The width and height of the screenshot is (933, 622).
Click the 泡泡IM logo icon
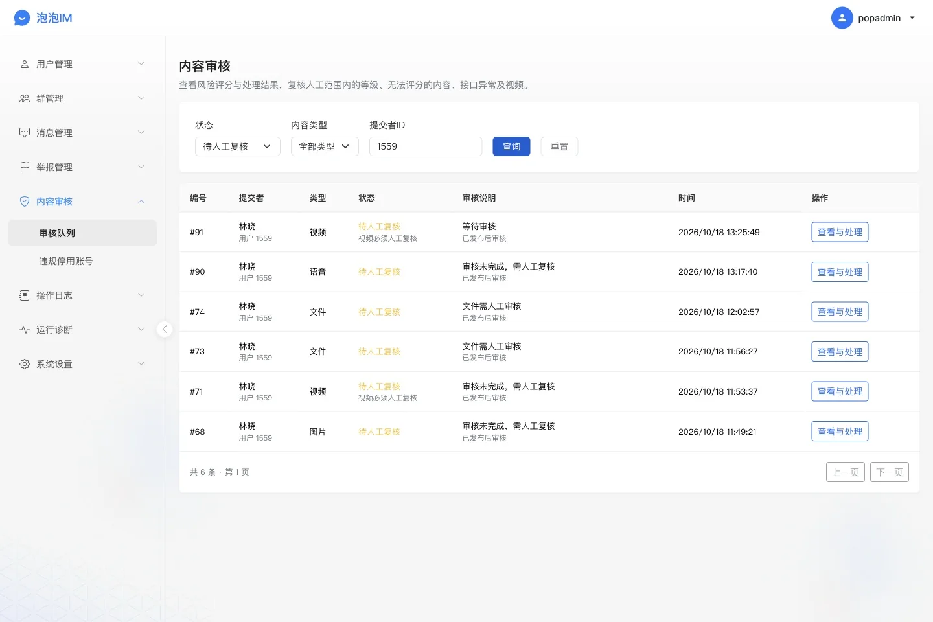click(x=22, y=18)
